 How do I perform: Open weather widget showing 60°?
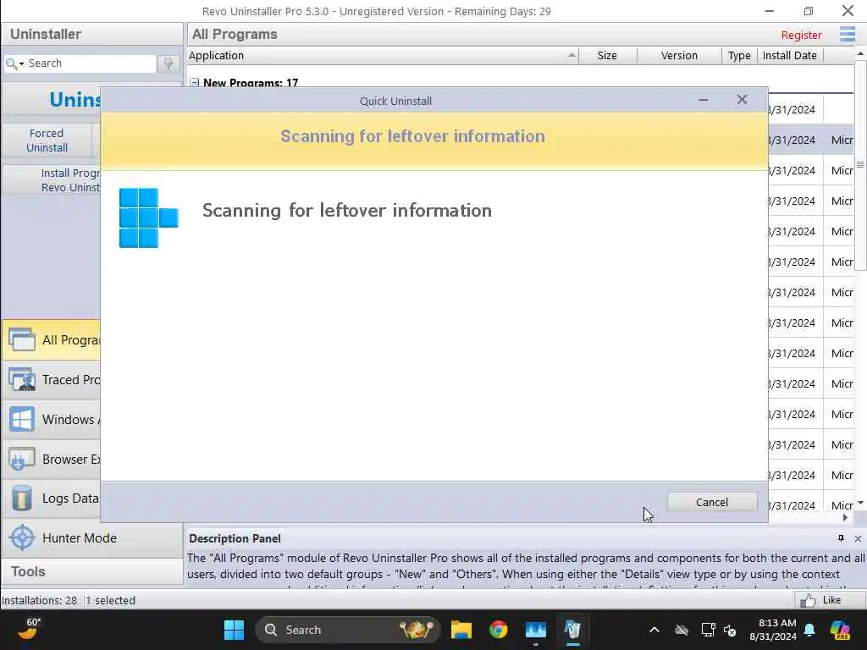pos(29,629)
